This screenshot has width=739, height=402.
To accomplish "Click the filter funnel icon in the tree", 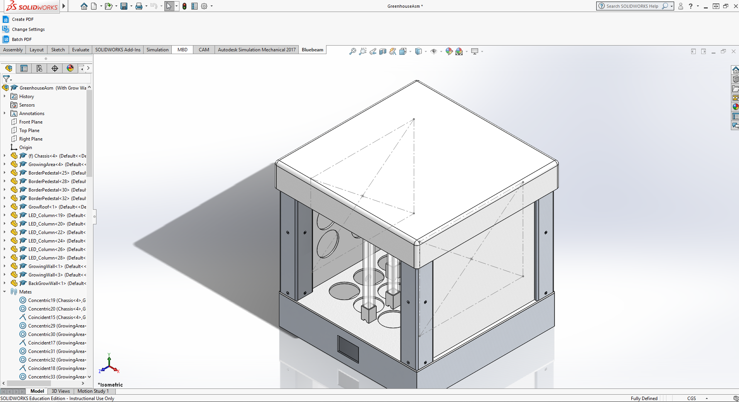I will point(6,79).
